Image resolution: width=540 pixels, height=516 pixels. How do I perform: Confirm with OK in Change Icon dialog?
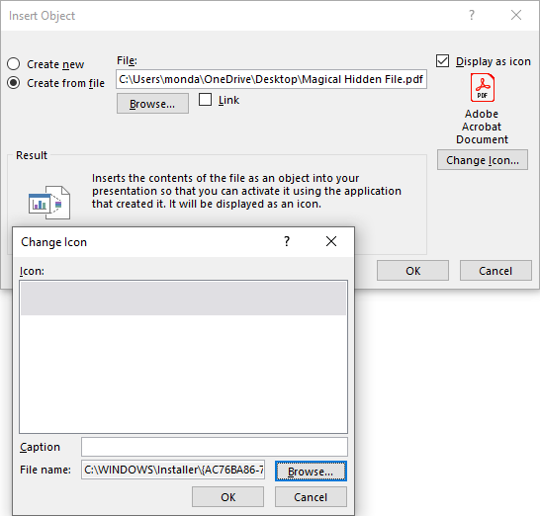[x=228, y=497]
